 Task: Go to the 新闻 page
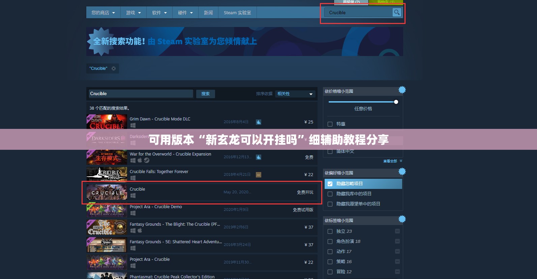point(208,12)
